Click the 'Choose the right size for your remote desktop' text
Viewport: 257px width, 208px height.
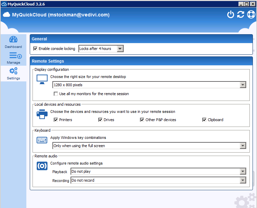88,77
